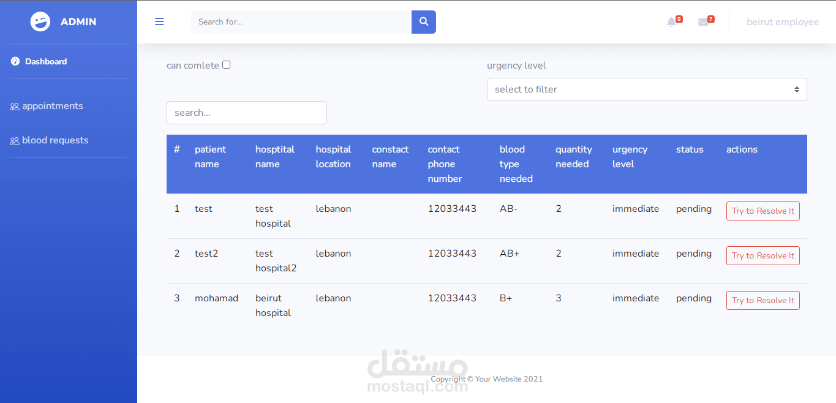This screenshot has width=836, height=403.
Task: Open the bell notifications icon
Action: click(x=671, y=22)
